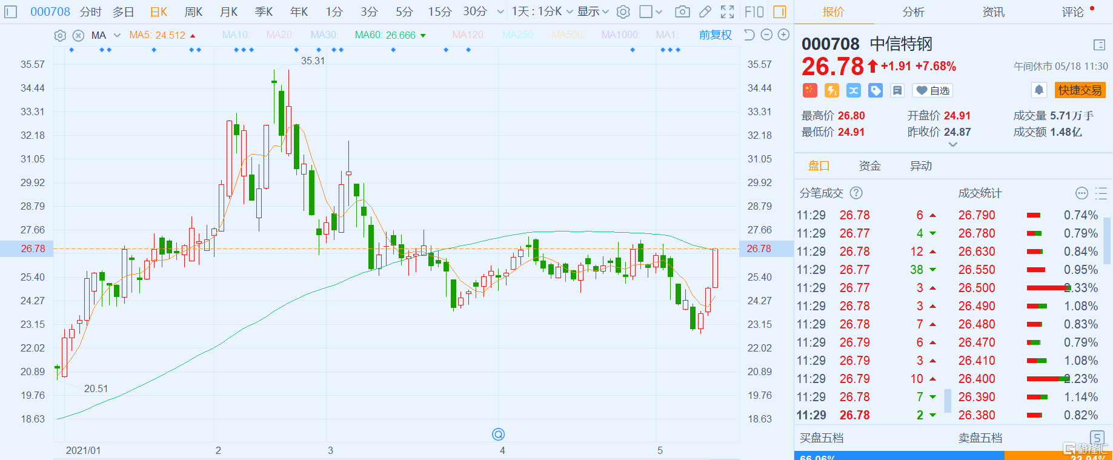1113x460 pixels.
Task: Zoom in the chart with plus icon
Action: click(783, 35)
